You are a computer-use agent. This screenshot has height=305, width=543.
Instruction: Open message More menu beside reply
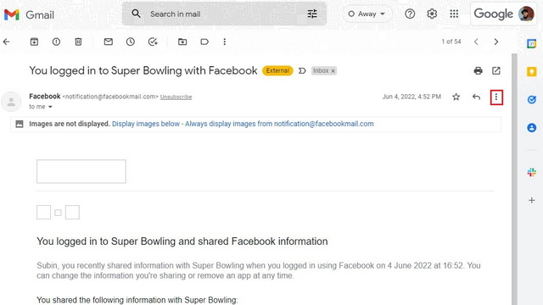coord(496,97)
